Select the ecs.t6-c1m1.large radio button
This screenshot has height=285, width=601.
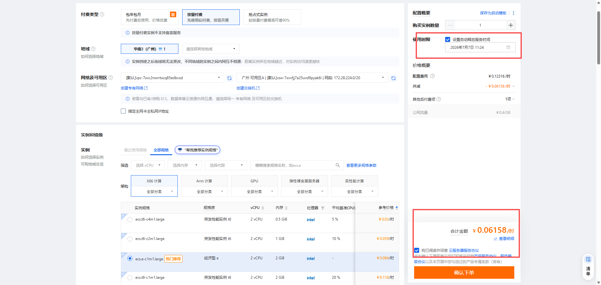point(130,278)
